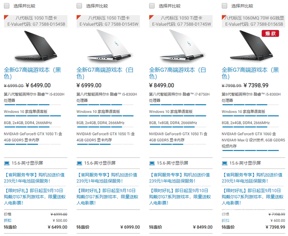Click red corner flag on third product banner

tap(151, 17)
